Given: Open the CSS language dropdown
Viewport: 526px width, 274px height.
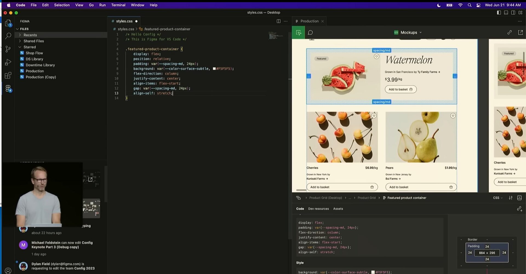Looking at the screenshot, I should 498,198.
